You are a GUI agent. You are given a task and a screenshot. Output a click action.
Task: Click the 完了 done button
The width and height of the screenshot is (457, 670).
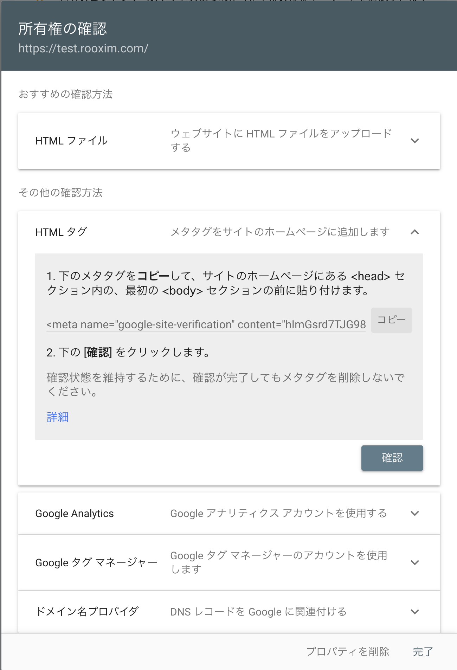tap(423, 651)
